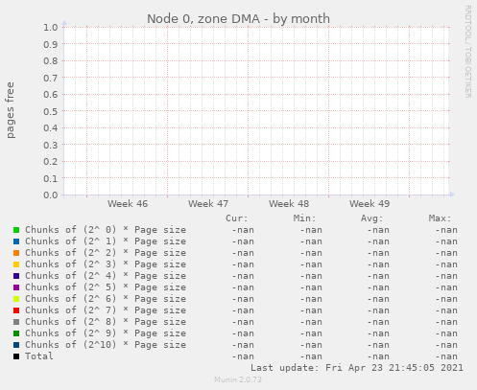Click the 'Total' legend label
The height and width of the screenshot is (390, 477).
click(39, 356)
